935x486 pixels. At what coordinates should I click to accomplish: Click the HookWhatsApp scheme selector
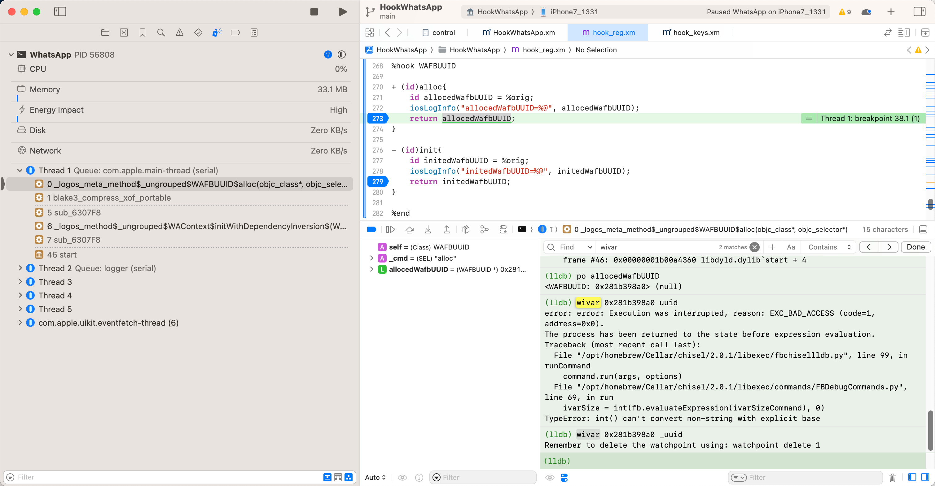[x=497, y=12]
